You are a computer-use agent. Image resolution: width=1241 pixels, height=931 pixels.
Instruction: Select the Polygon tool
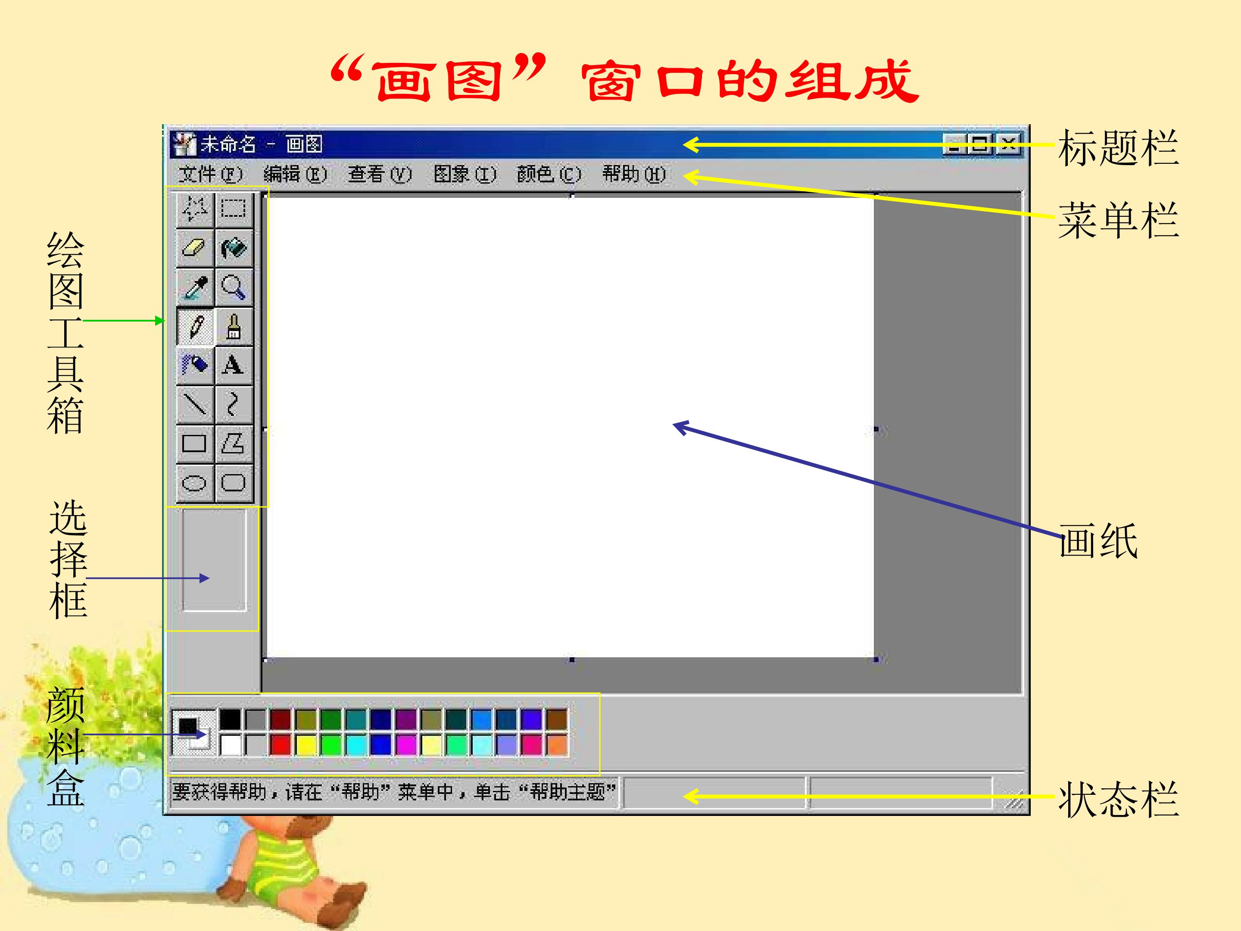(234, 444)
